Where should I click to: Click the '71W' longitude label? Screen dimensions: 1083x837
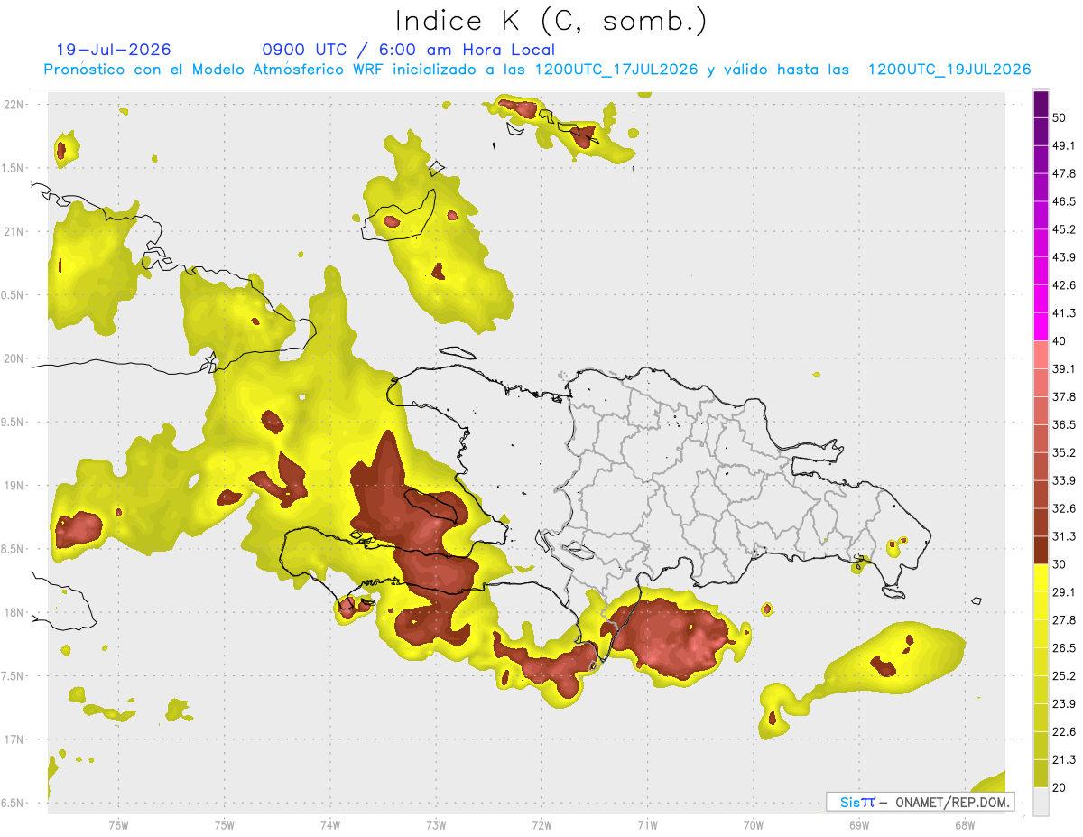coord(647,825)
